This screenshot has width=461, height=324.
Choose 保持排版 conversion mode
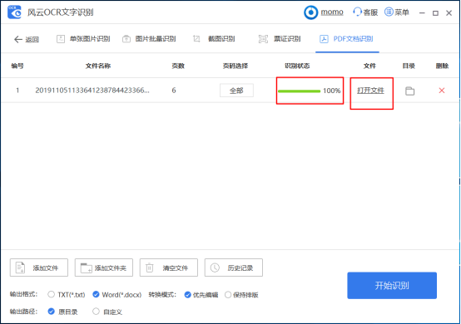click(241, 295)
